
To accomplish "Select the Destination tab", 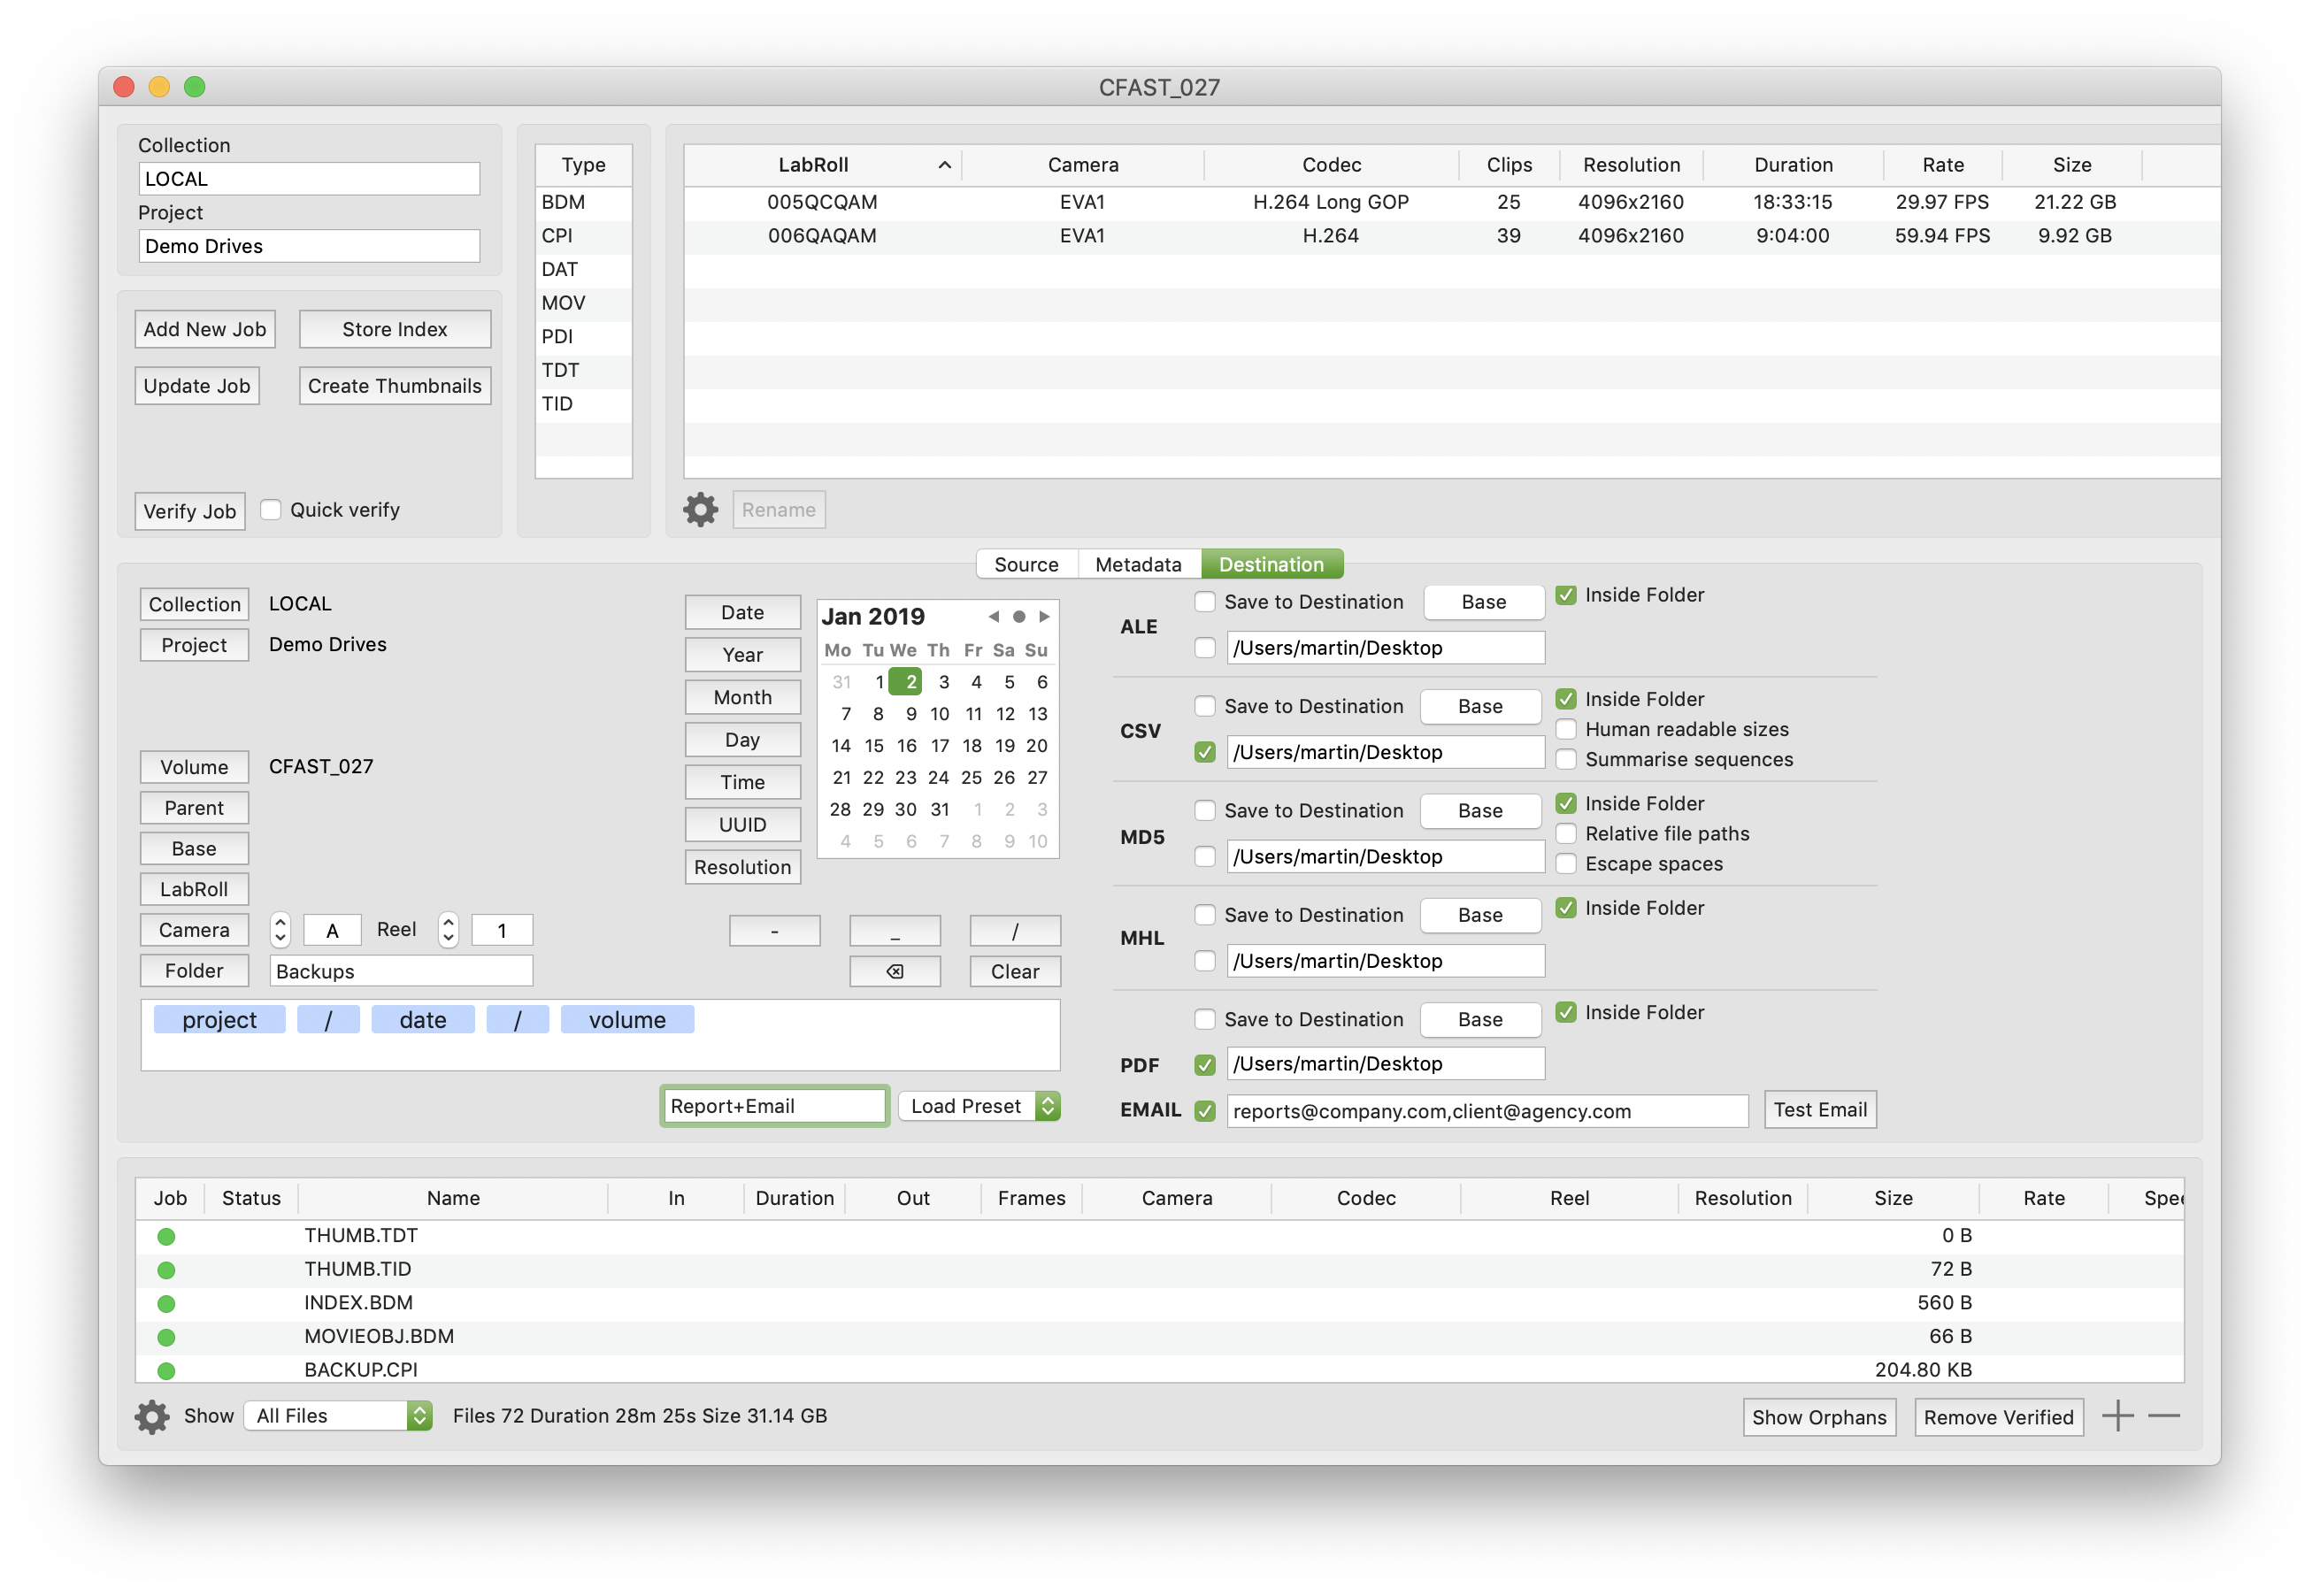I will coord(1271,565).
